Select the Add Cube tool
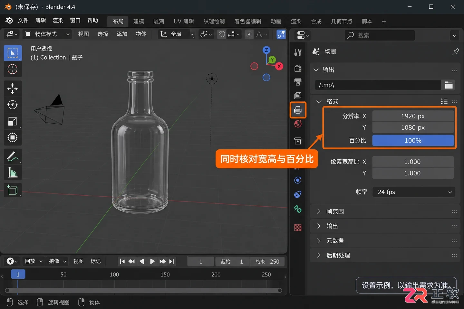 click(x=13, y=190)
